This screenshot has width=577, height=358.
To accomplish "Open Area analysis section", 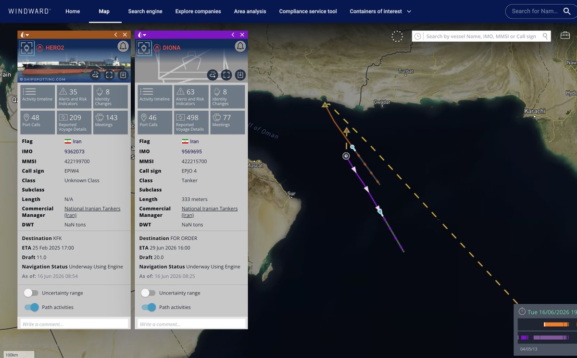I will pos(250,11).
